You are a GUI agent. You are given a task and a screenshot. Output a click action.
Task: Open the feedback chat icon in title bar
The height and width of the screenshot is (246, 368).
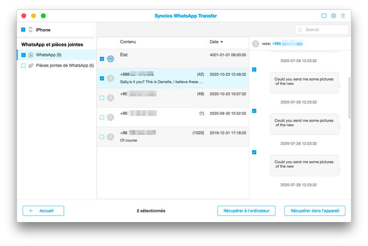(x=324, y=16)
